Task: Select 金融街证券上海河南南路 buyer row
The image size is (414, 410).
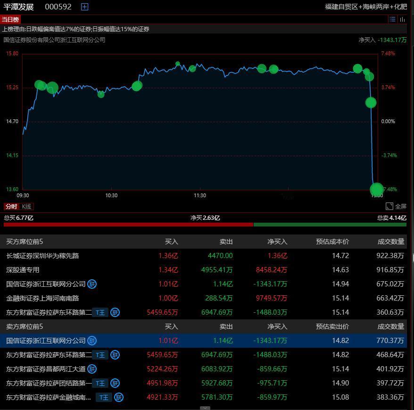Action: pos(203,298)
